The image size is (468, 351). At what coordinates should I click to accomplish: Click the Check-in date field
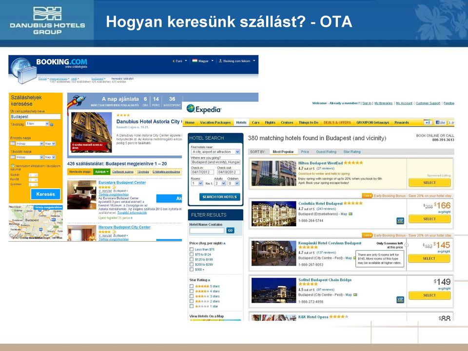(x=202, y=172)
